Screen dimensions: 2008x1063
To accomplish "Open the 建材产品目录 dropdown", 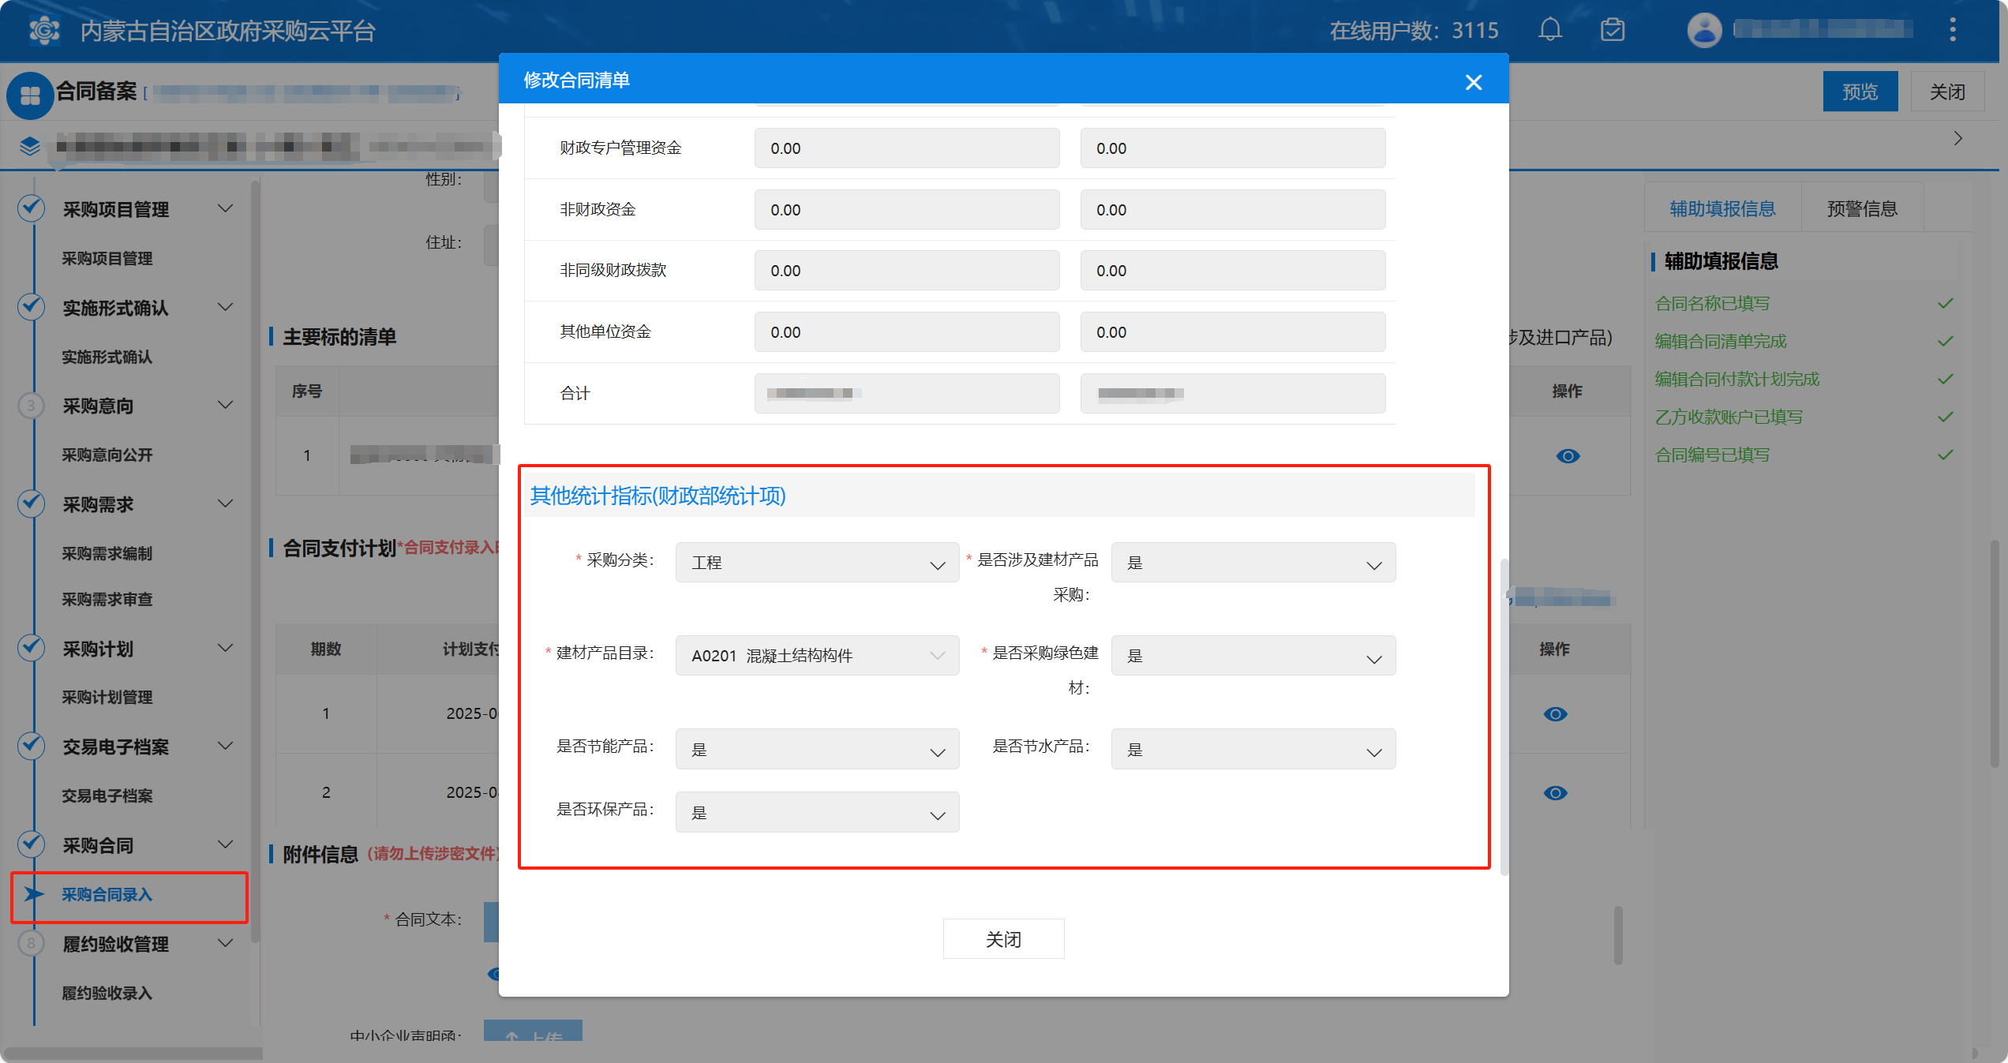I will (817, 656).
